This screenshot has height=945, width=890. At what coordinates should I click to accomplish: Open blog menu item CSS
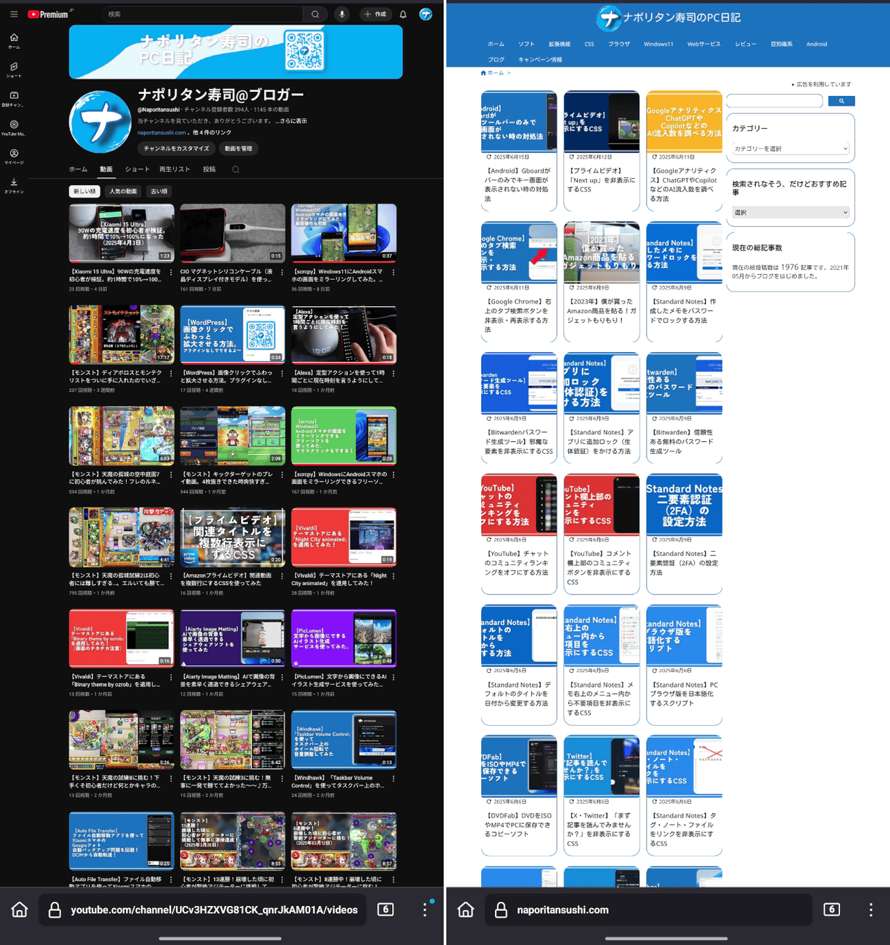[x=589, y=44]
